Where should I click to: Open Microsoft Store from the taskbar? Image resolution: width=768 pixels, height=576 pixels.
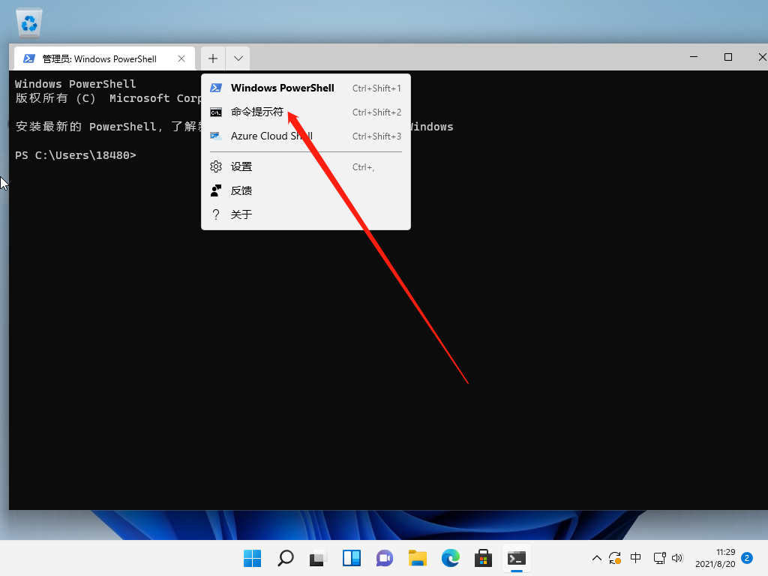coord(484,558)
